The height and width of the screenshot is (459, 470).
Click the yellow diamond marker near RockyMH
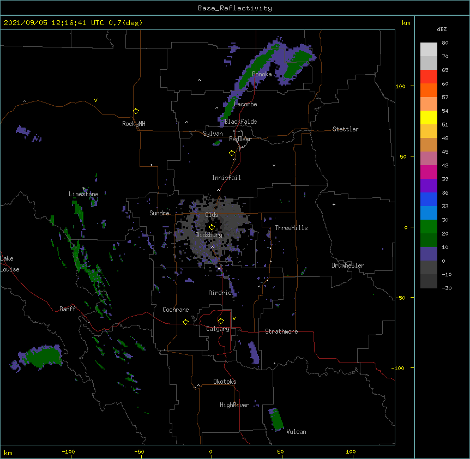pyautogui.click(x=136, y=111)
